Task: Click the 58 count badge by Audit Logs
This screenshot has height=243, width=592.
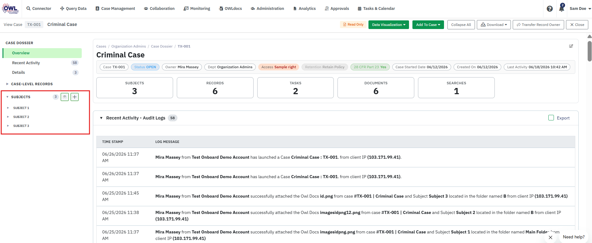Action: click(x=172, y=118)
